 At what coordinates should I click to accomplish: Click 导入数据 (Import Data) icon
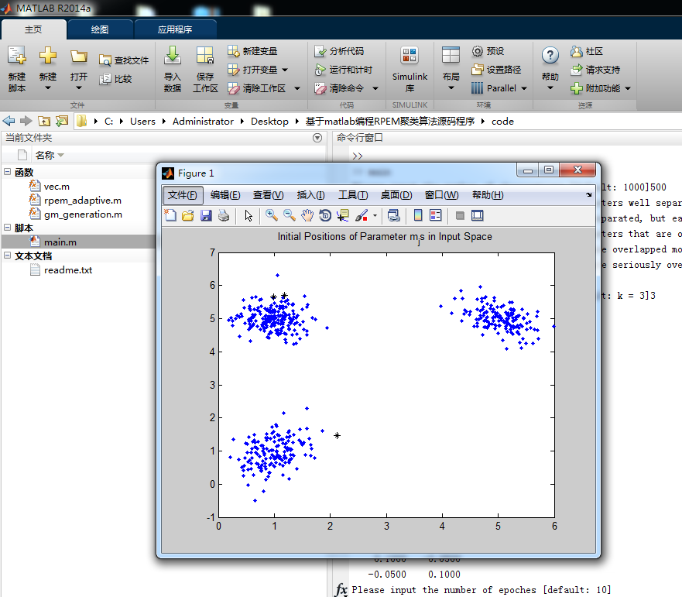point(172,56)
